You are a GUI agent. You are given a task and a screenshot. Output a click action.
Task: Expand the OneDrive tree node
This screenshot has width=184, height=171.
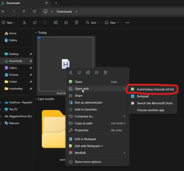coord(1,103)
